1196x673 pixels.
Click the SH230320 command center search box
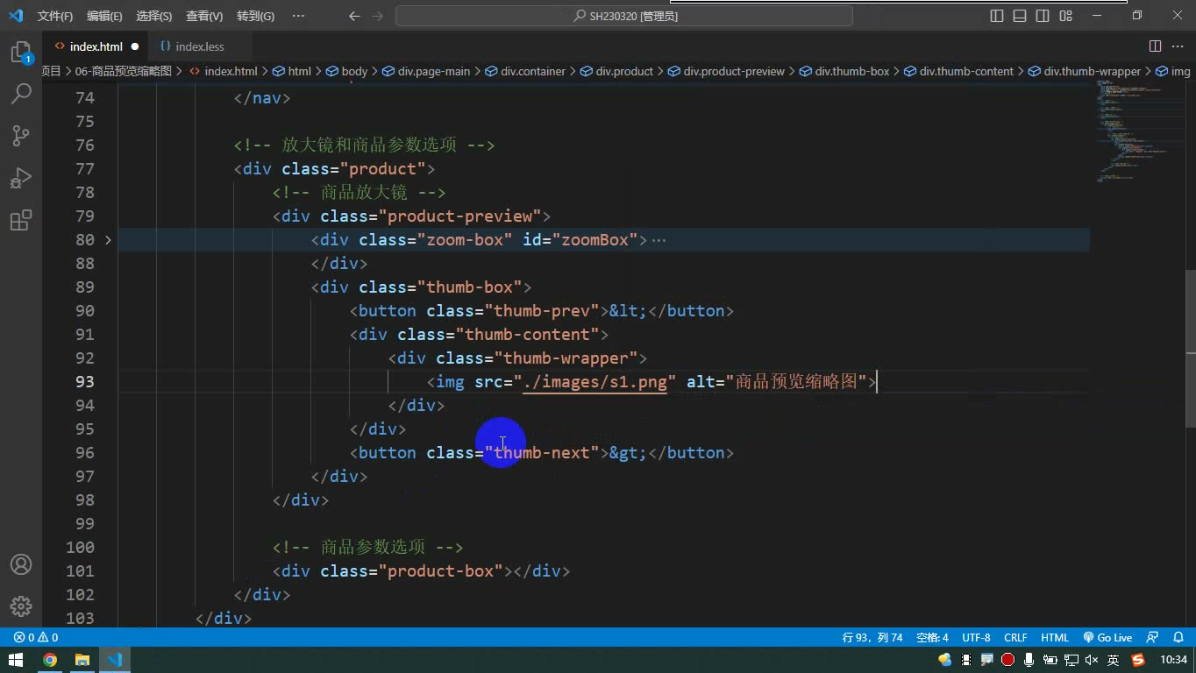[x=624, y=16]
